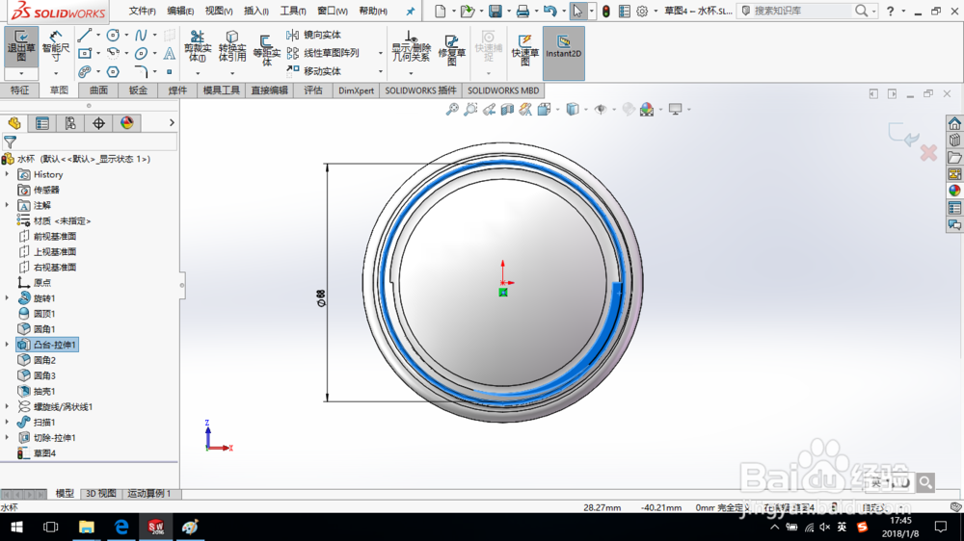964x541 pixels.
Task: Open the 插入(I) menu
Action: click(x=255, y=11)
